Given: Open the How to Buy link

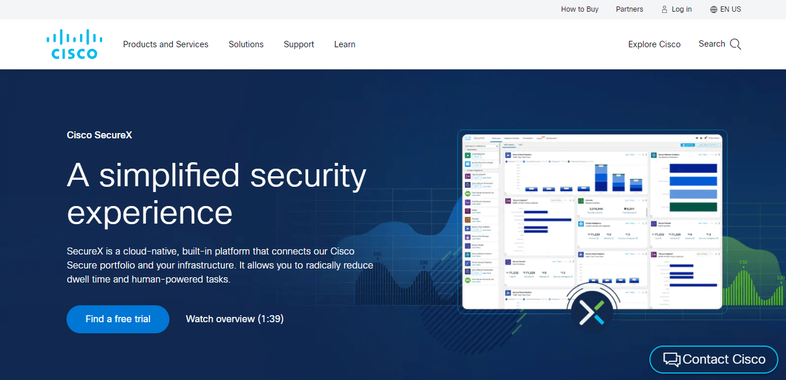Looking at the screenshot, I should [580, 9].
